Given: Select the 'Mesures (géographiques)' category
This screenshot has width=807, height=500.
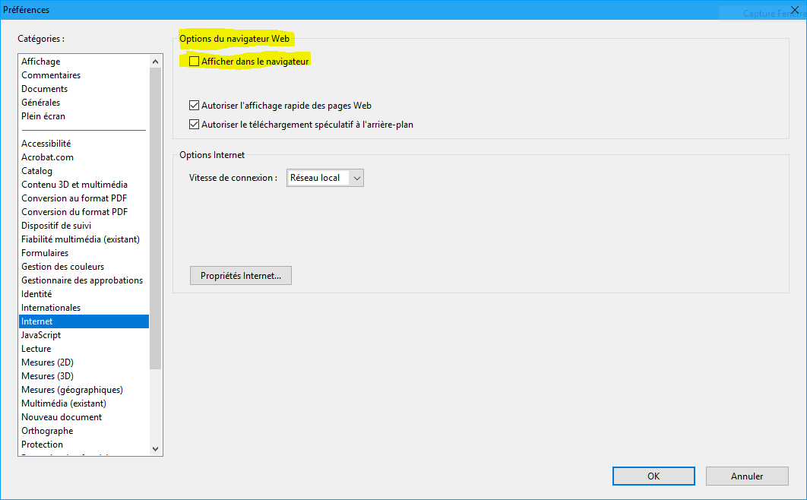Looking at the screenshot, I should point(72,390).
